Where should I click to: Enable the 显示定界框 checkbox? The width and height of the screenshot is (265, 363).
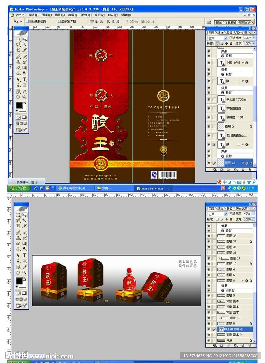coord(59,21)
